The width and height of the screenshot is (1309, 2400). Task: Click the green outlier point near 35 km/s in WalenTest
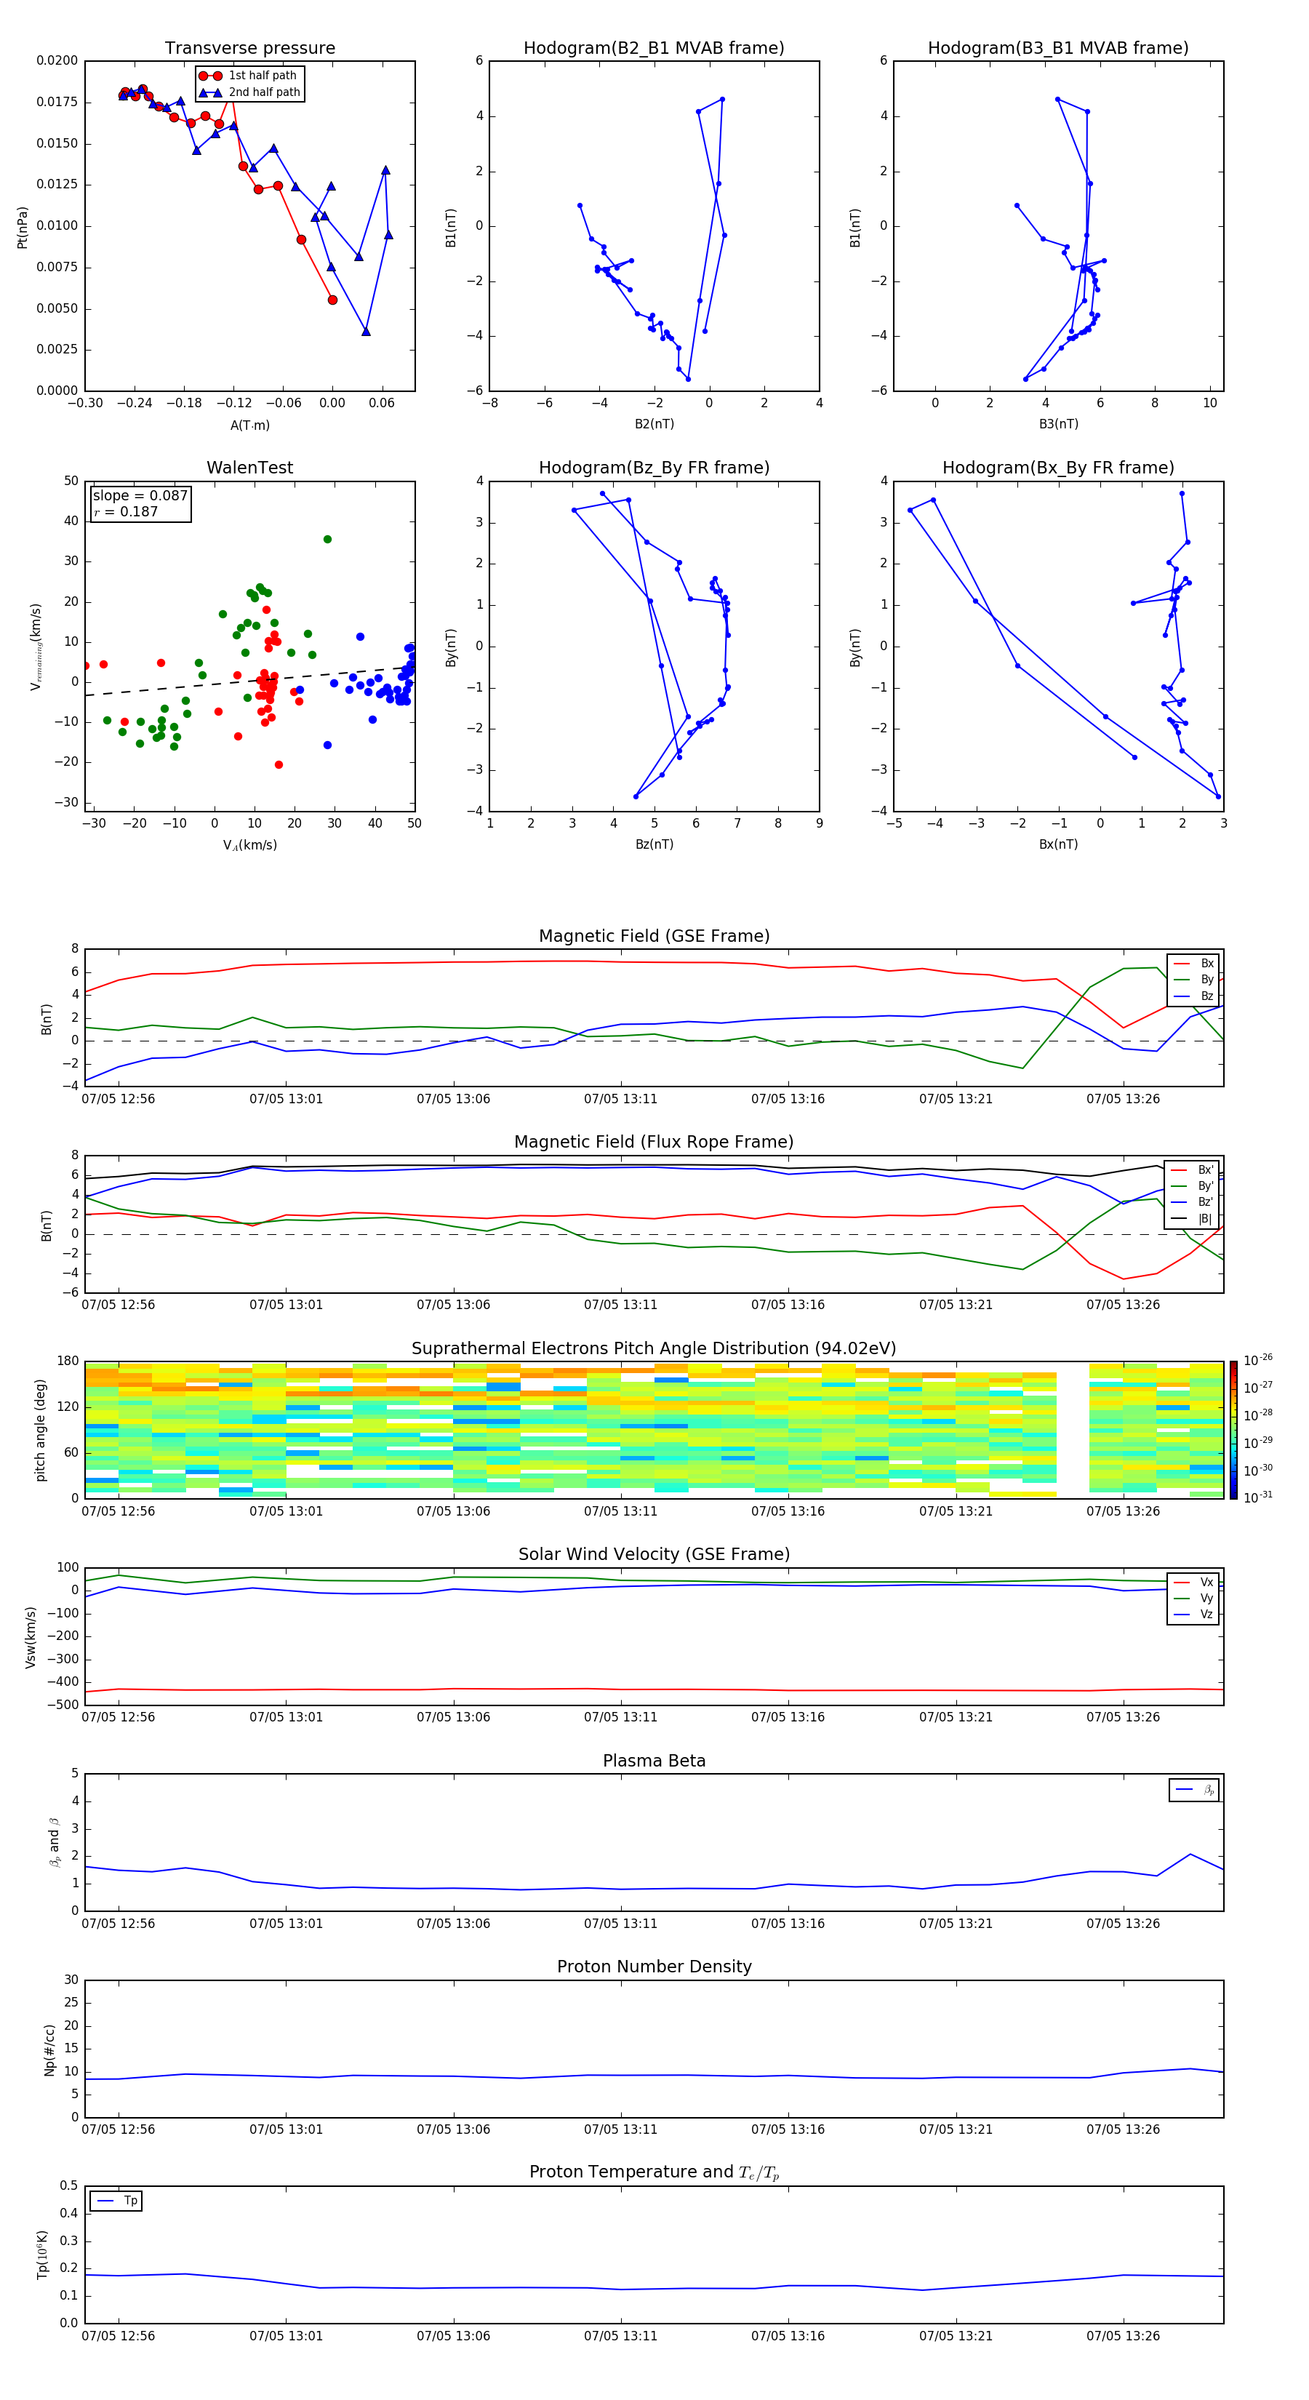click(327, 540)
